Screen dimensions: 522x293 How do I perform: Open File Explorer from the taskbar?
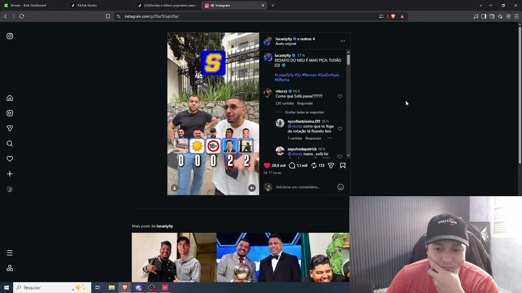(111, 288)
